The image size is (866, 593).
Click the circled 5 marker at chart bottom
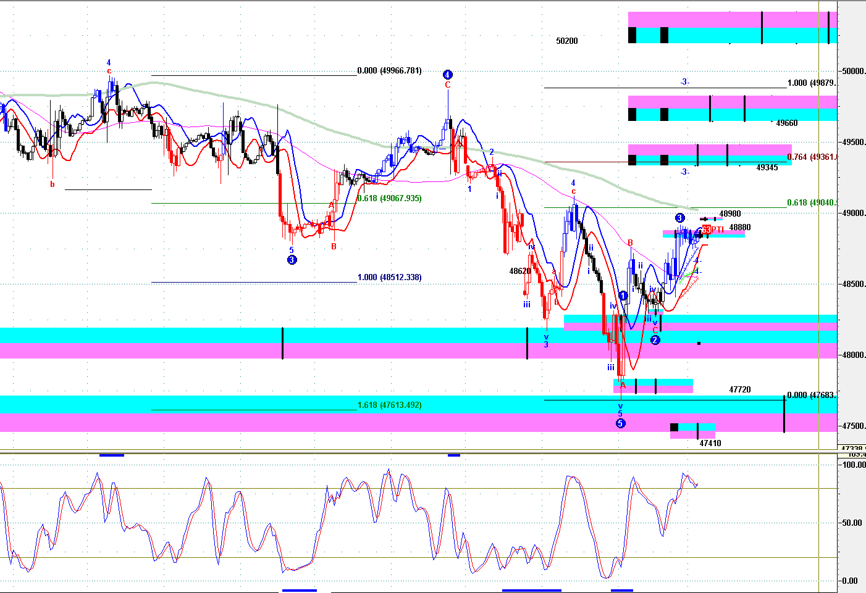[620, 423]
